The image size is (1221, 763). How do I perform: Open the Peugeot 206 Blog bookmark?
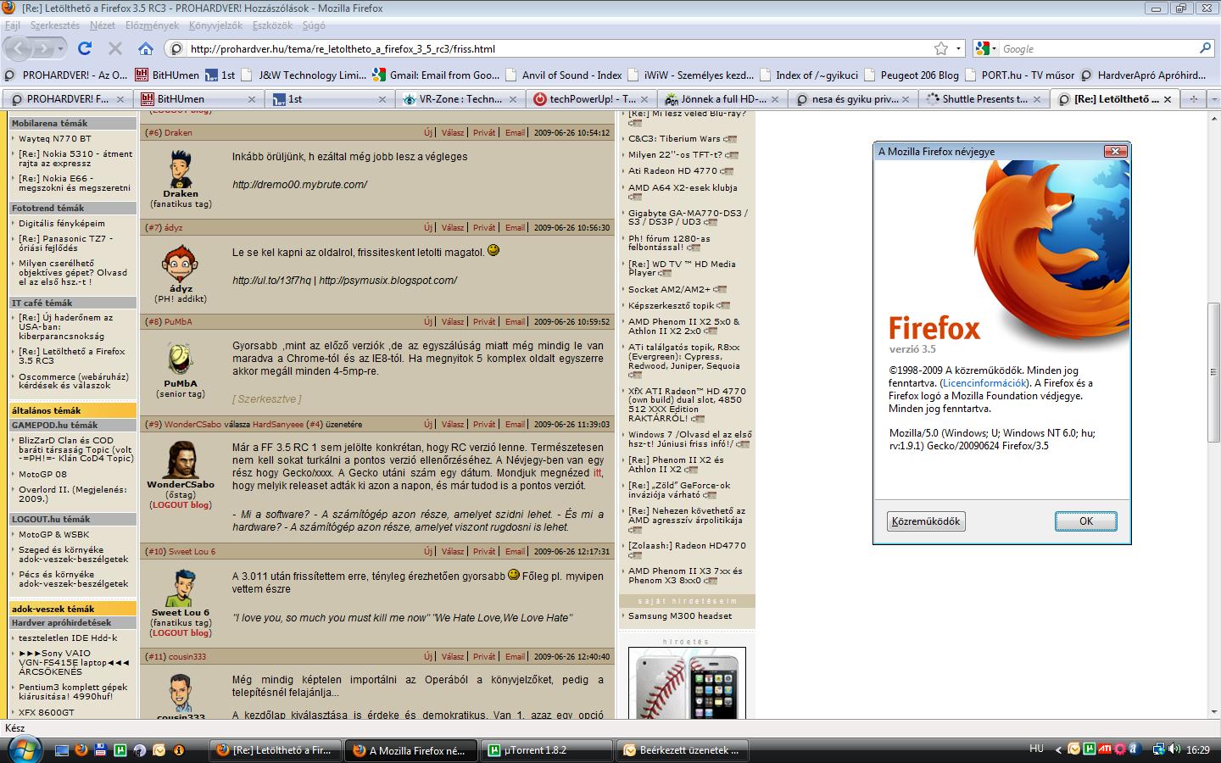point(911,75)
